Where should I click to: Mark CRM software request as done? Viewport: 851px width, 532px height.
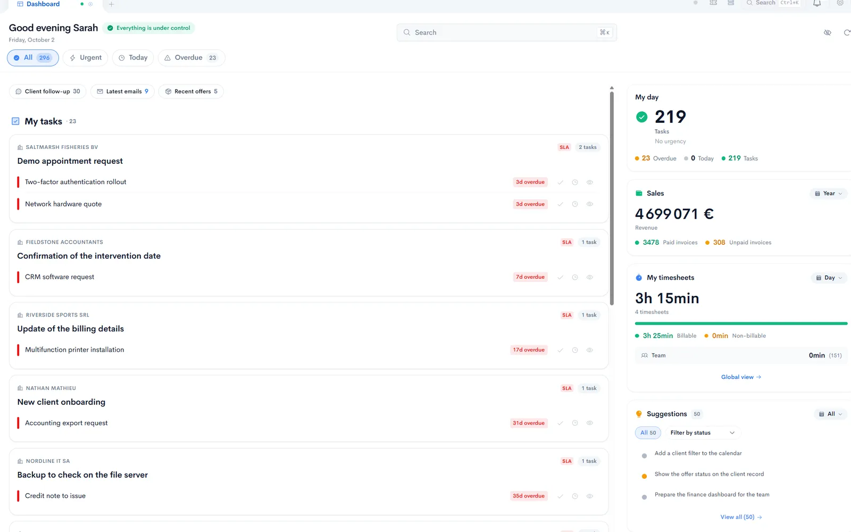(560, 277)
